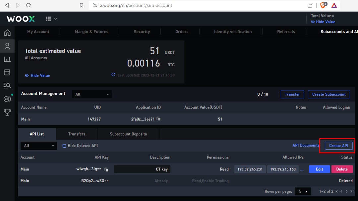Open the Security tab
The width and height of the screenshot is (358, 201).
pos(142,32)
